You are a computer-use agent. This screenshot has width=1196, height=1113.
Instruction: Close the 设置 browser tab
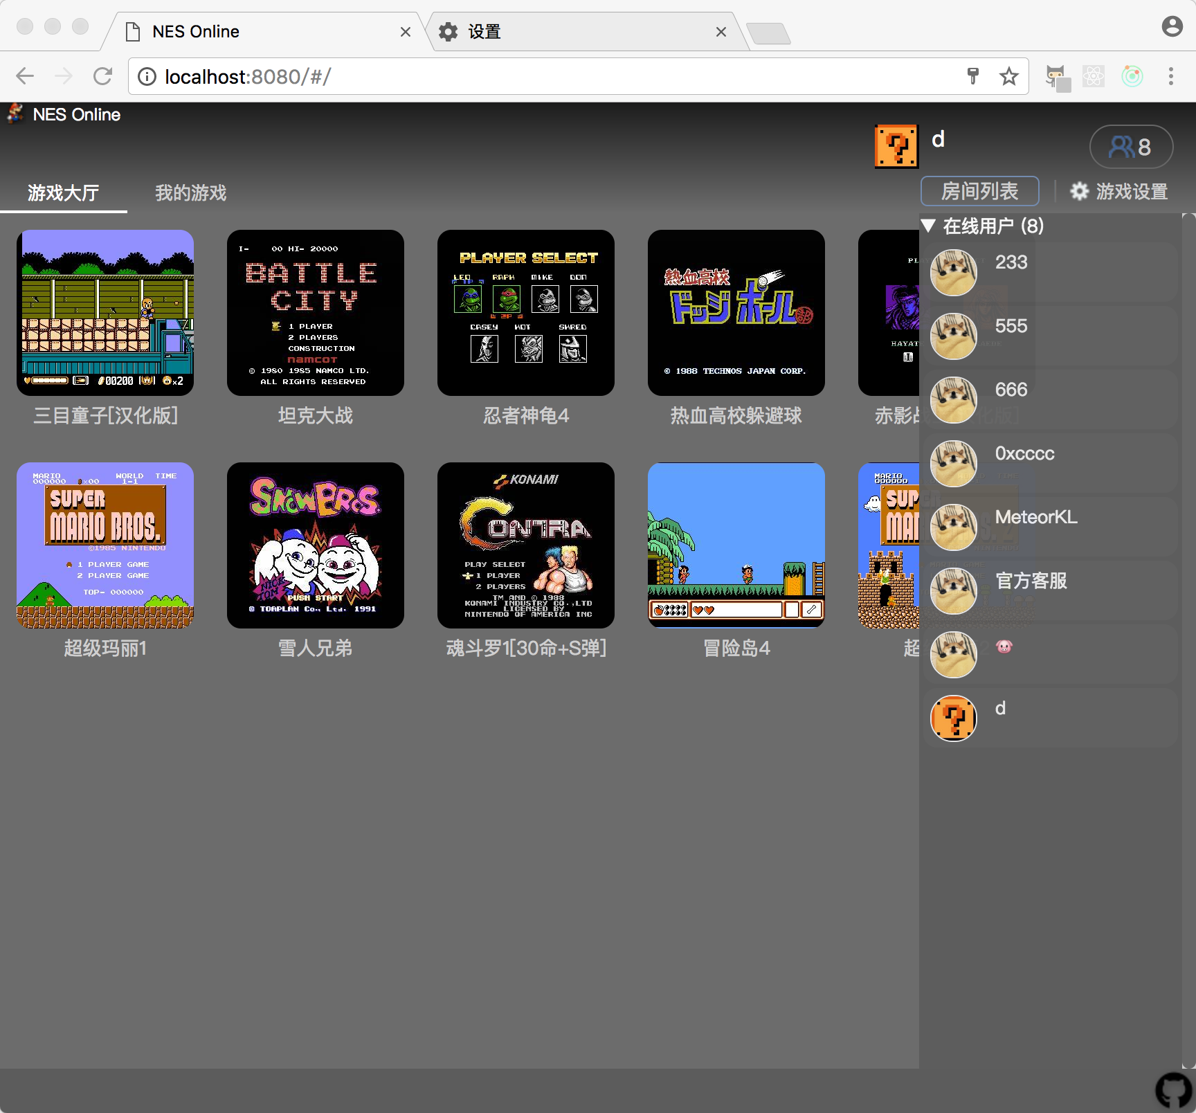[721, 32]
